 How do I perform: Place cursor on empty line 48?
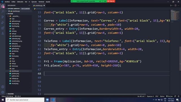point(107,74)
